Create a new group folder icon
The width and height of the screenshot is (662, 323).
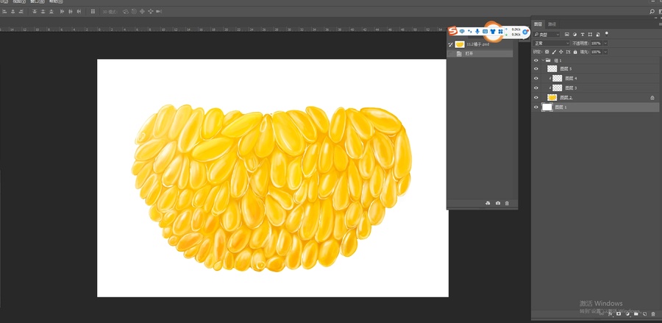point(636,313)
